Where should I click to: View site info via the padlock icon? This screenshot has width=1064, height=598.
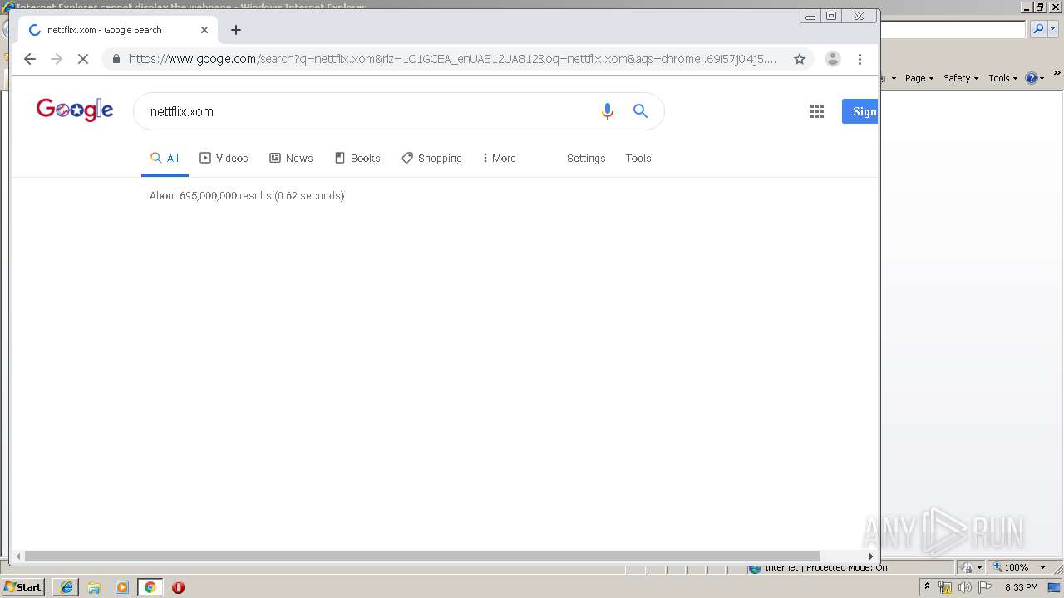[x=116, y=59]
